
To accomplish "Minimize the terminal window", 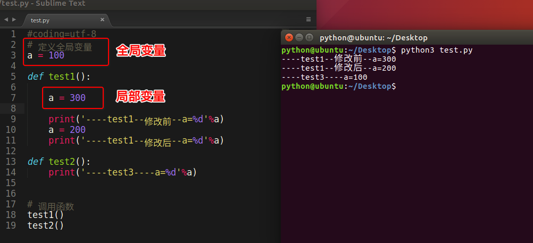I will [299, 37].
